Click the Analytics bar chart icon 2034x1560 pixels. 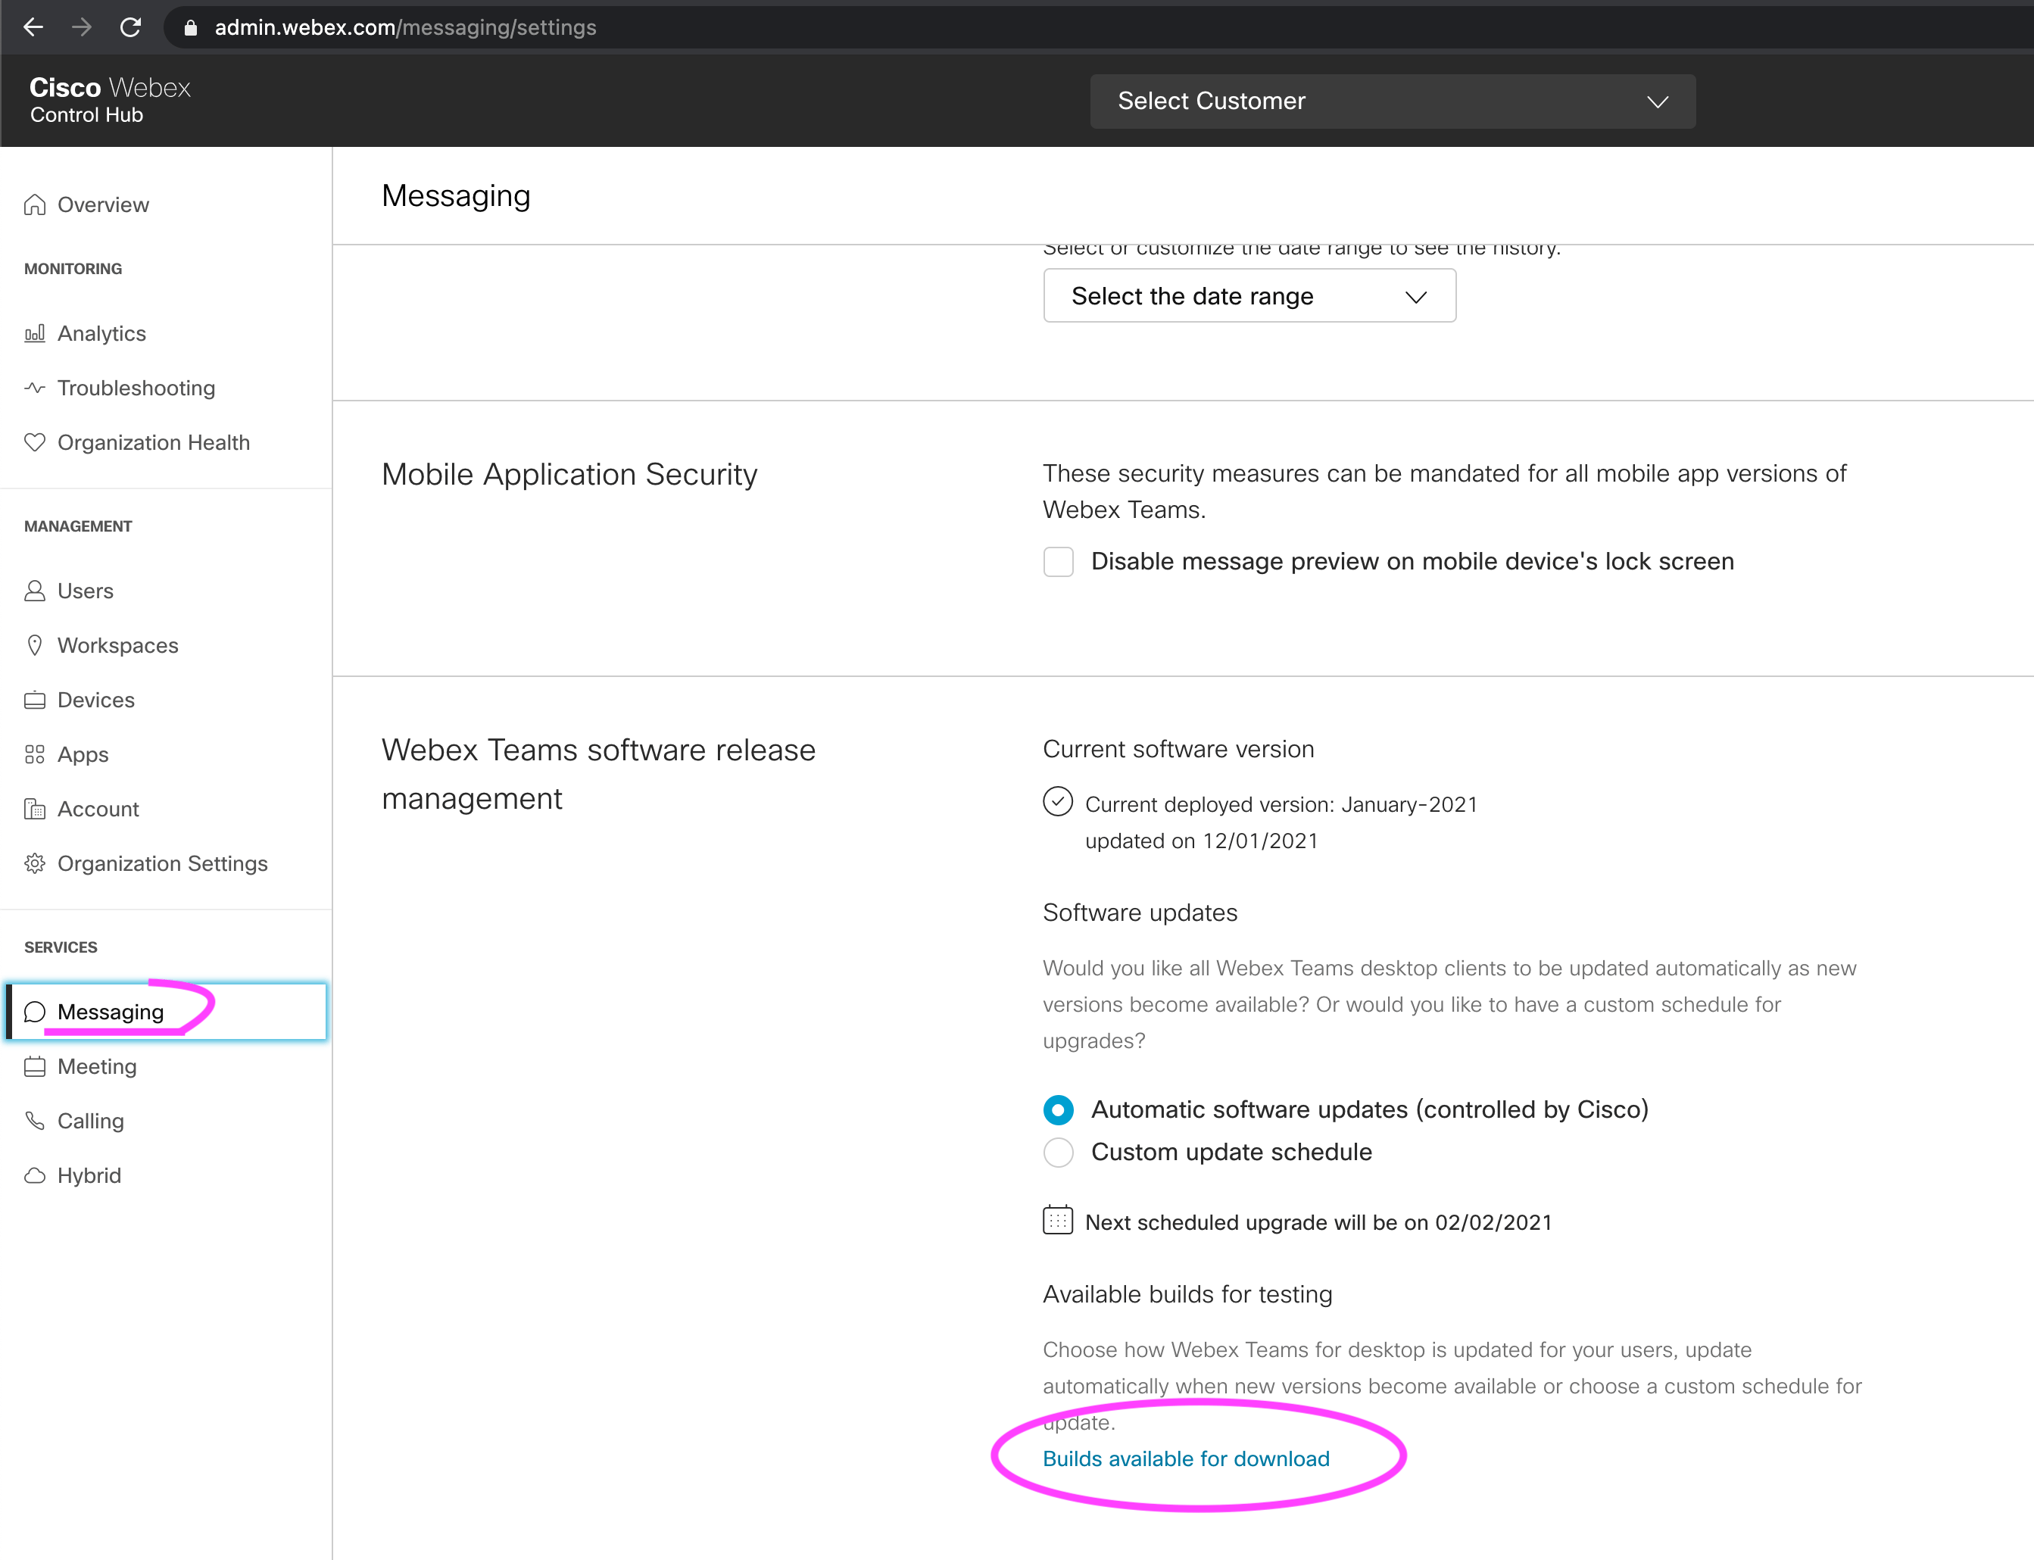36,333
